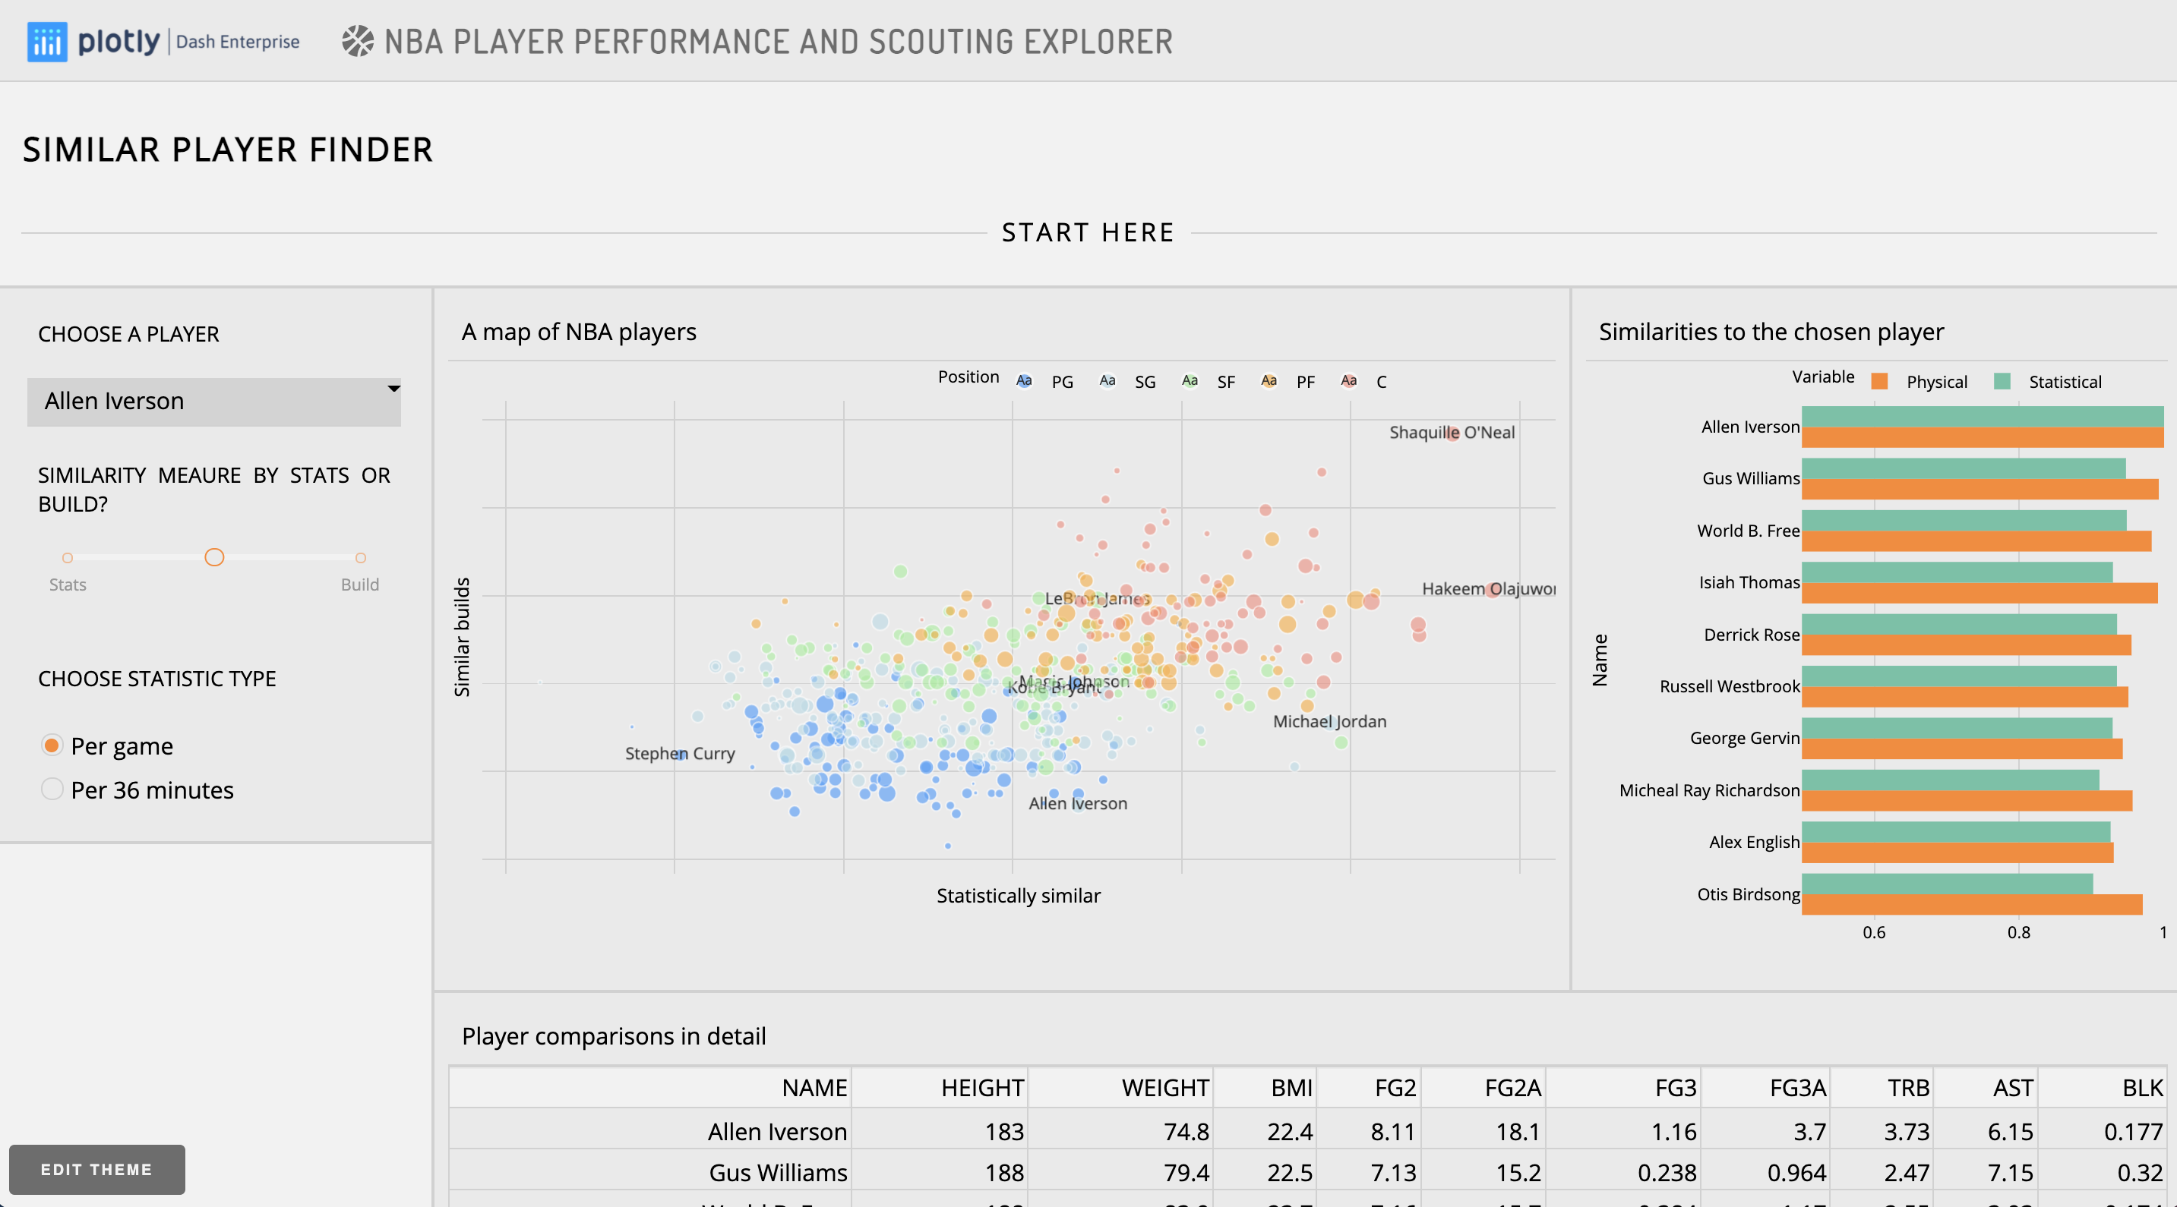Click the basketball icon beside the title

click(358, 42)
